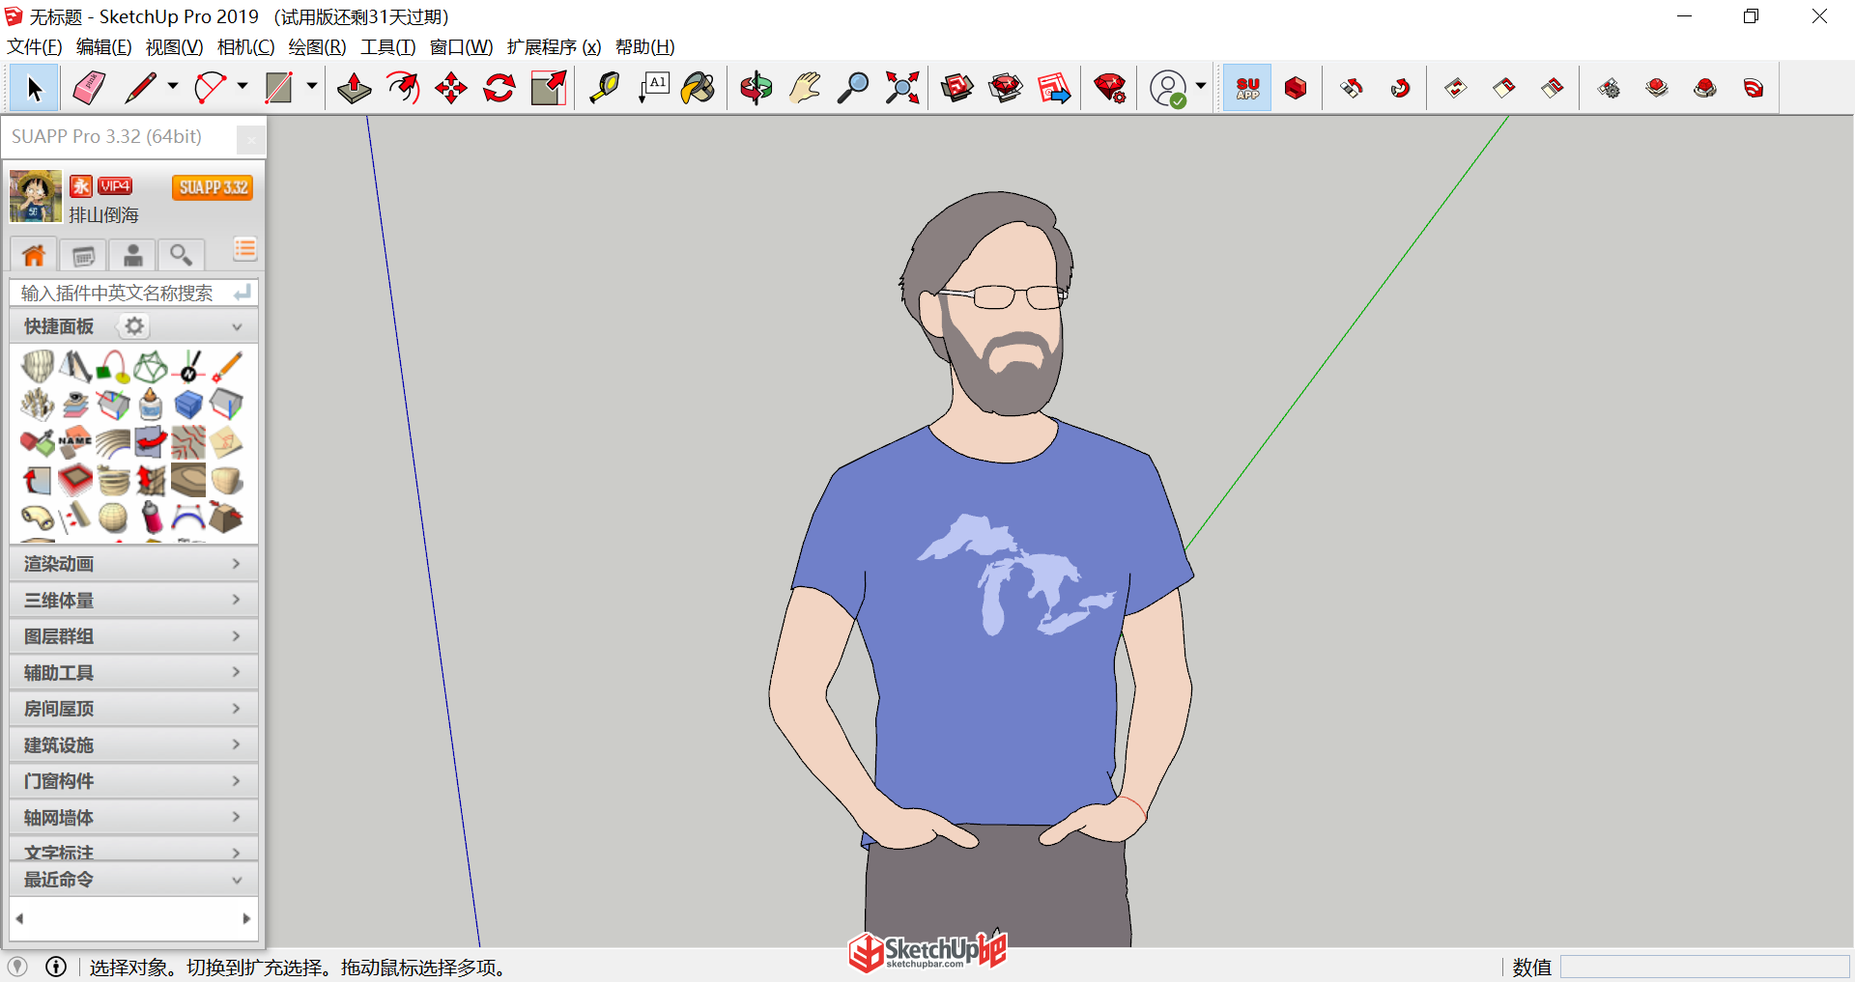The width and height of the screenshot is (1855, 982).
Task: Click the status bar info icon
Action: tap(56, 967)
